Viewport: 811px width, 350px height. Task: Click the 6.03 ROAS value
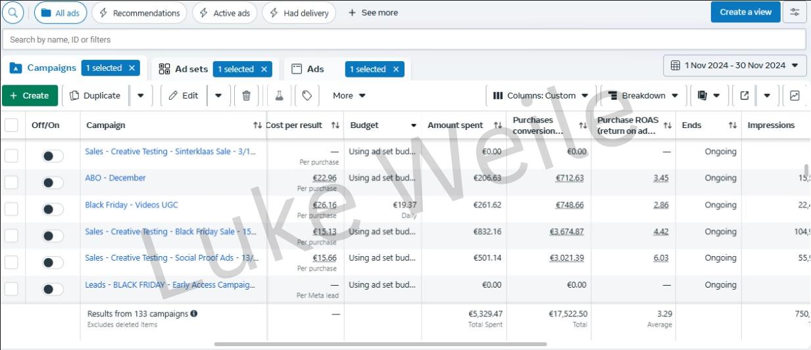(661, 258)
